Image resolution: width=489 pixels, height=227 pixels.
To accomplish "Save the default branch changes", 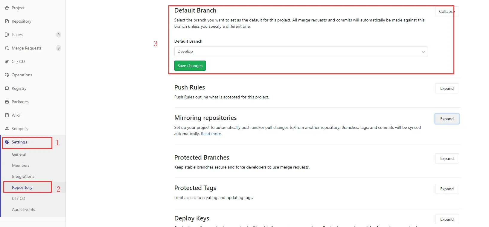I will point(190,65).
